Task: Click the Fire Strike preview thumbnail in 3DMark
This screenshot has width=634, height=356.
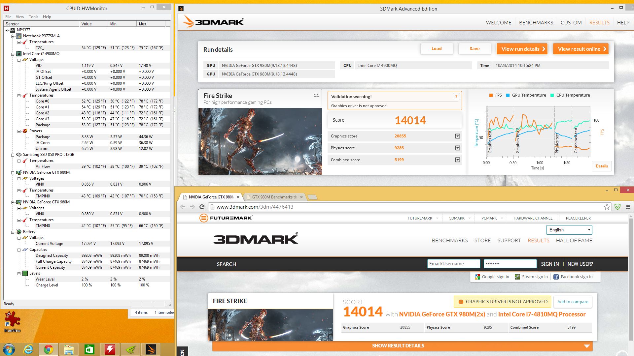Action: click(260, 141)
